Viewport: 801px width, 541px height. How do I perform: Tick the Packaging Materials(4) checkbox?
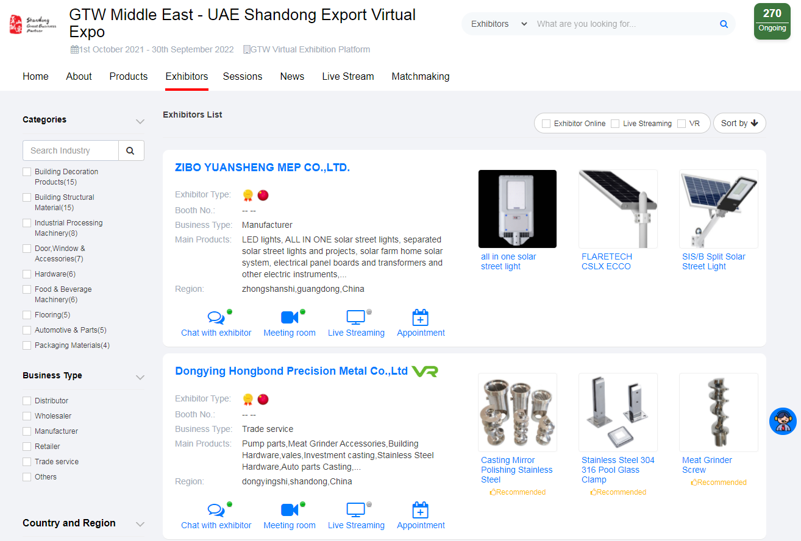[27, 345]
